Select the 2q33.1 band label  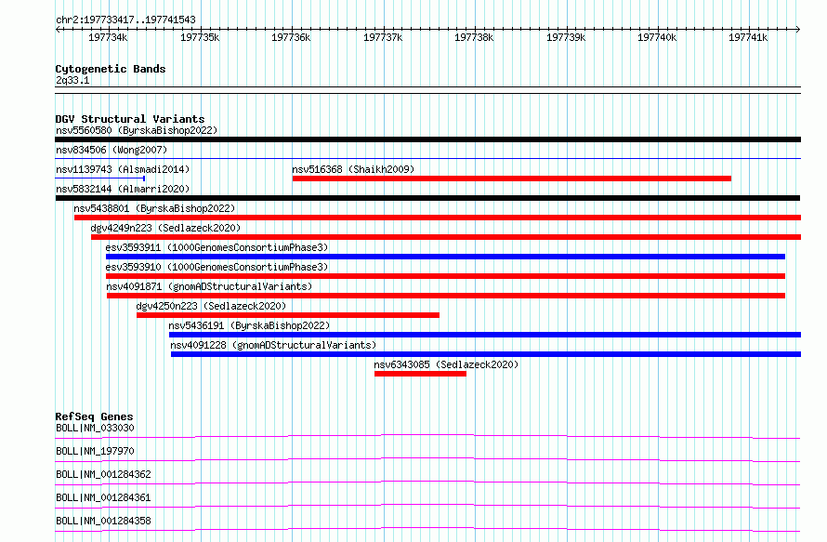tap(72, 80)
